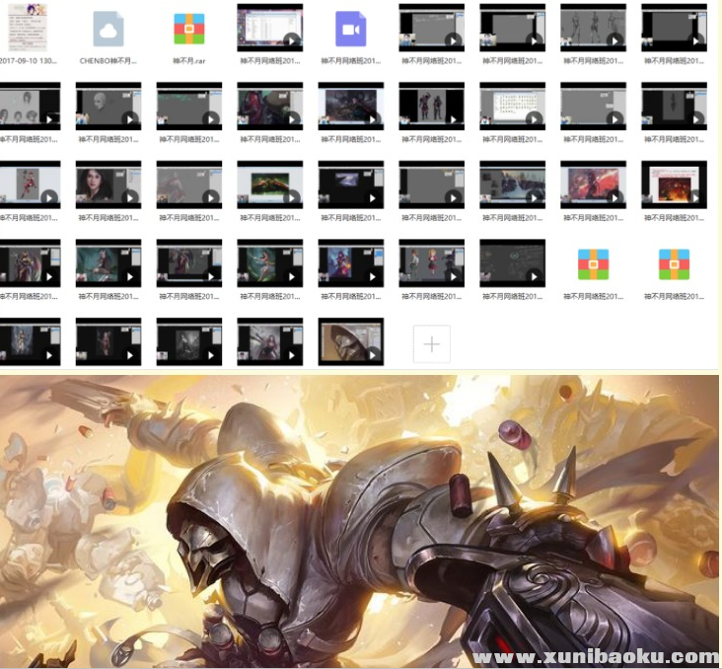Viewport: 722px width, 669px height.
Task: Open the emoji grid video in second row
Action: (x=512, y=106)
